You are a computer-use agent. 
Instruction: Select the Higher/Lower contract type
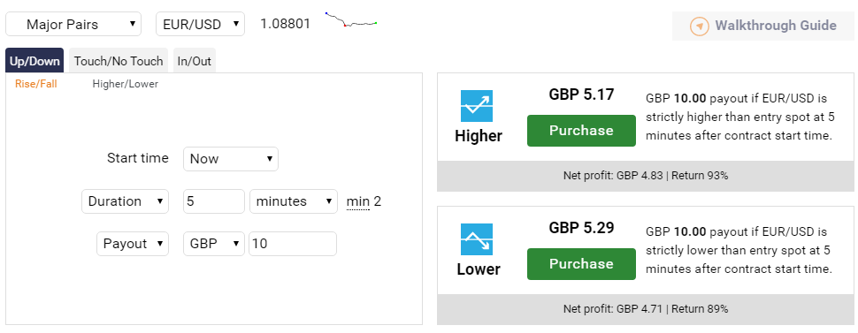pyautogui.click(x=126, y=84)
